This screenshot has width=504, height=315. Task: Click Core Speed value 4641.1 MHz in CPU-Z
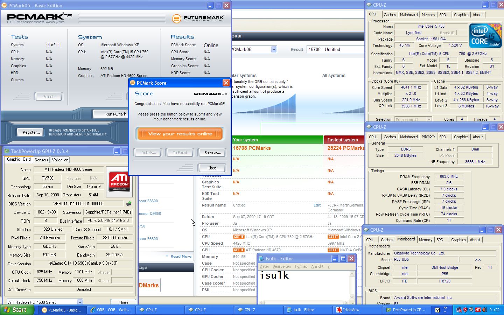click(x=411, y=87)
